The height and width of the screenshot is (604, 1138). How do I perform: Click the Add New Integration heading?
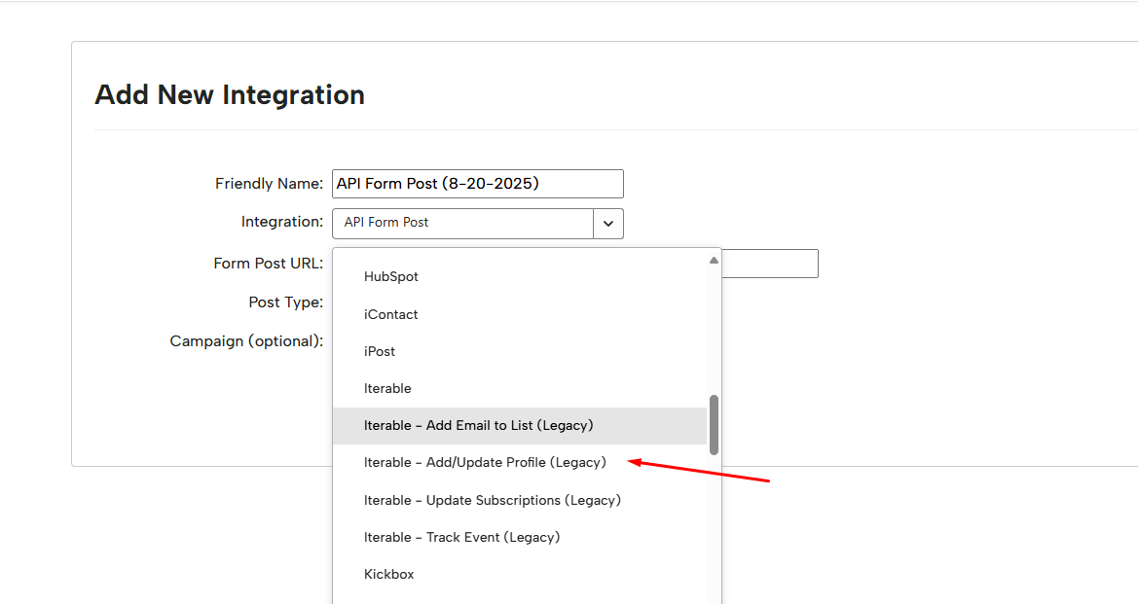(x=230, y=95)
